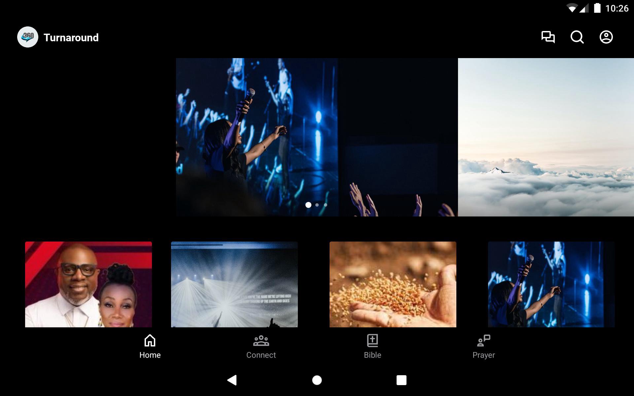Tap the Prayer person icon
Image resolution: width=634 pixels, height=396 pixels.
[x=483, y=341]
